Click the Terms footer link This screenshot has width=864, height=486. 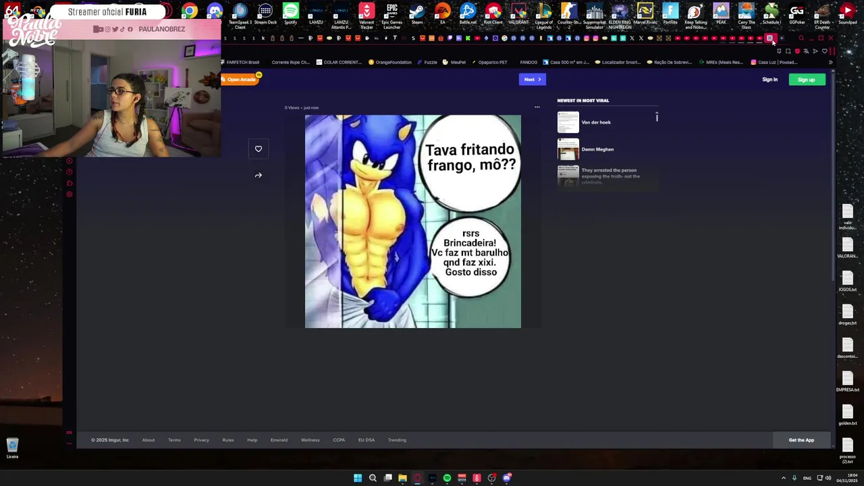174,440
